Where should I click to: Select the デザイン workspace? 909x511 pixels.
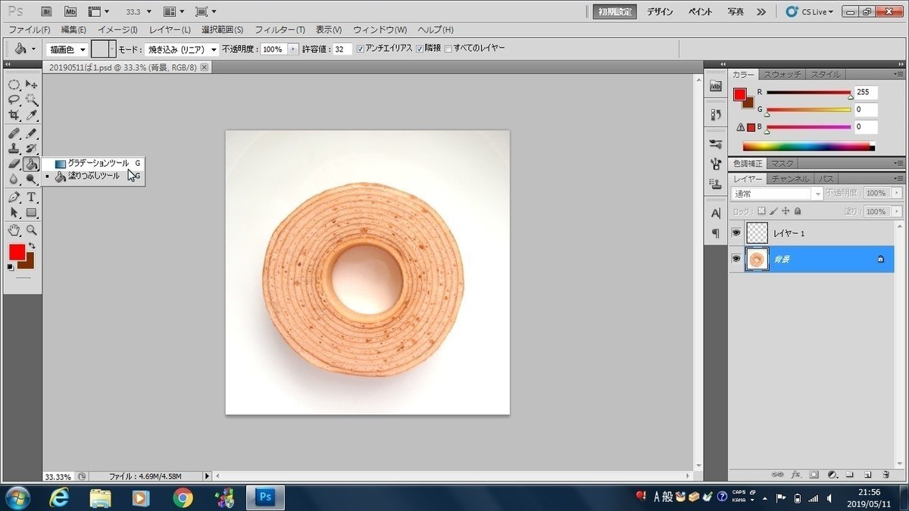click(x=660, y=11)
